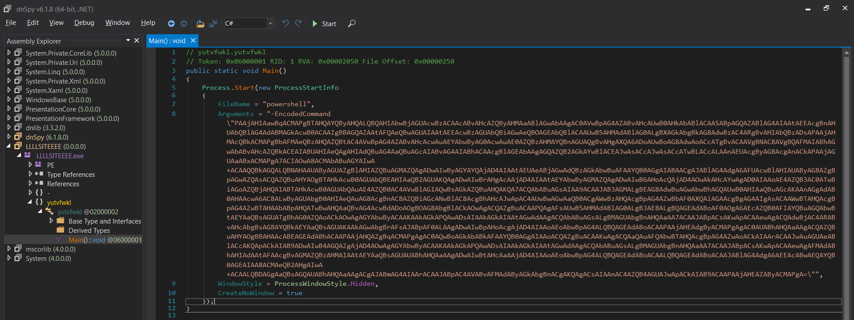
Task: Collapse the yutvfwkl namespace node
Action: point(30,202)
